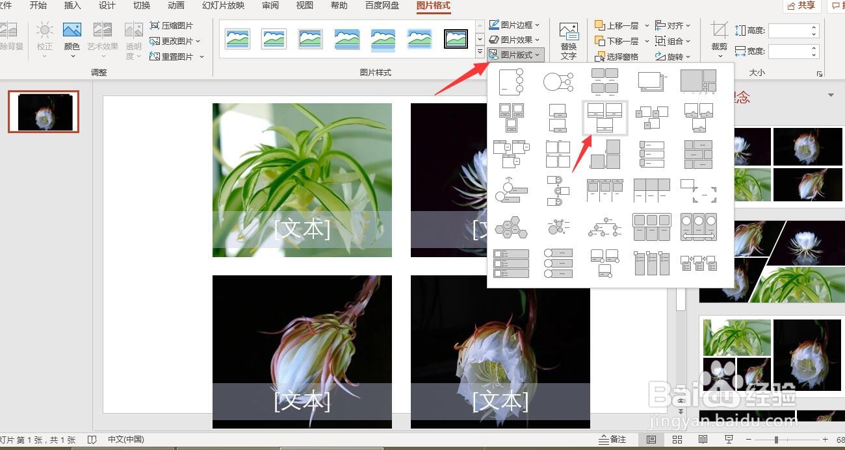This screenshot has height=450, width=845.
Task: Select the vertical picture list with bullets layout
Action: pyautogui.click(x=511, y=264)
